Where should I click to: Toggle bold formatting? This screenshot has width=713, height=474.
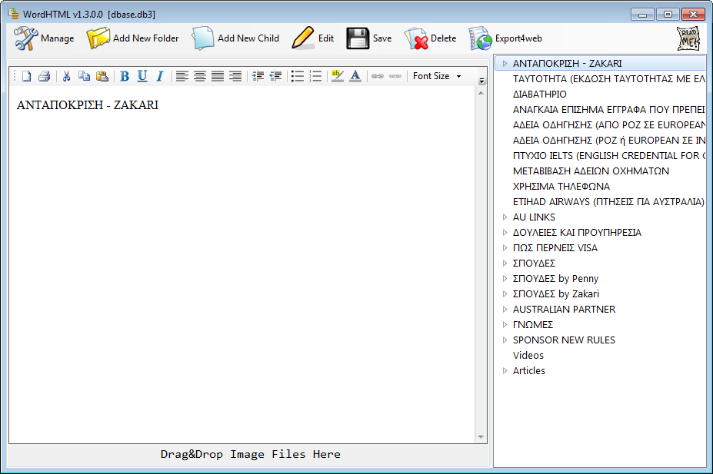pos(125,76)
